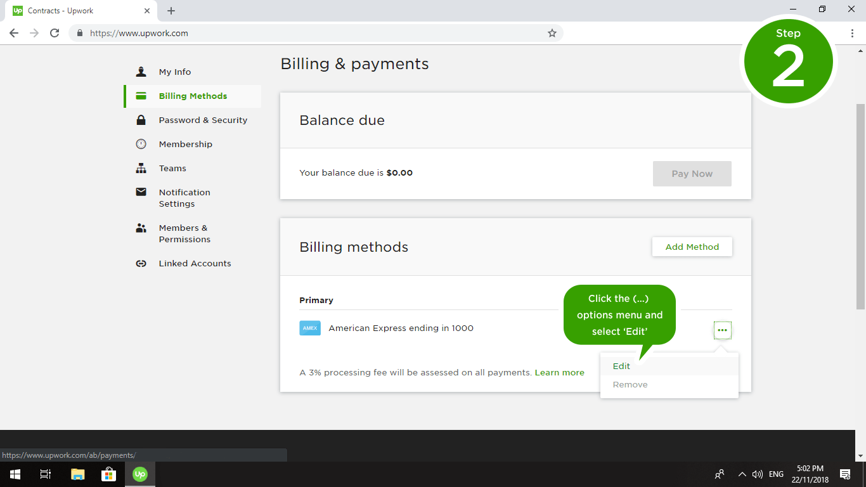Open the (...) options menu for American Express
Viewport: 866px width, 487px height.
(722, 330)
